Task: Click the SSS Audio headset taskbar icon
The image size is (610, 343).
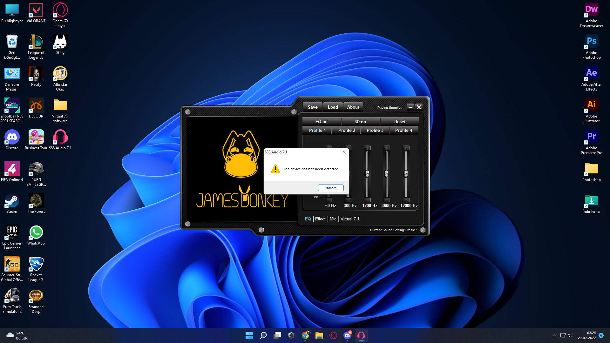Action: click(x=361, y=335)
